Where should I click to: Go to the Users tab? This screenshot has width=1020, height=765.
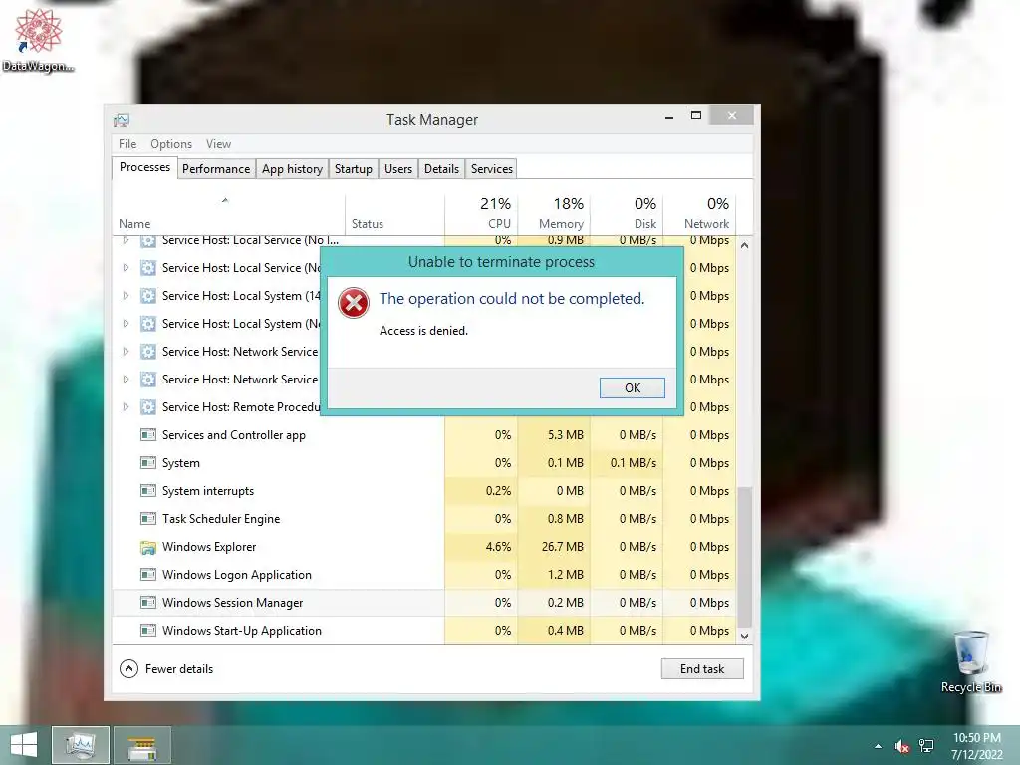coord(398,169)
